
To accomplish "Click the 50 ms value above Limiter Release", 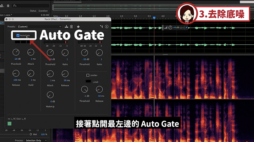I will click(101, 96).
